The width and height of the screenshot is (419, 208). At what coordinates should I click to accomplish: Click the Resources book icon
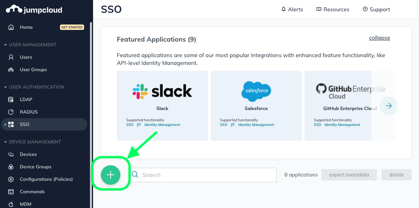[319, 9]
